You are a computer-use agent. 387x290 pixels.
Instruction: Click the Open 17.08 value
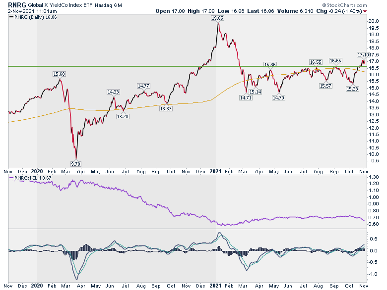(x=170, y=11)
